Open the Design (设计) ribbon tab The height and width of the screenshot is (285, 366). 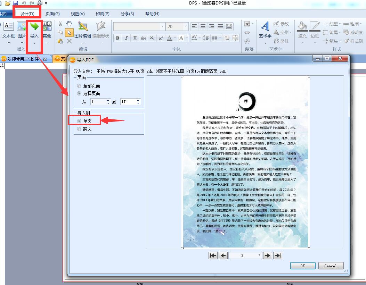27,14
